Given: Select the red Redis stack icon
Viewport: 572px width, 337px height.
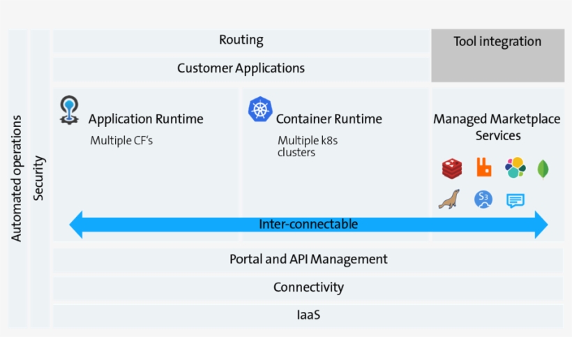Looking at the screenshot, I should (452, 169).
